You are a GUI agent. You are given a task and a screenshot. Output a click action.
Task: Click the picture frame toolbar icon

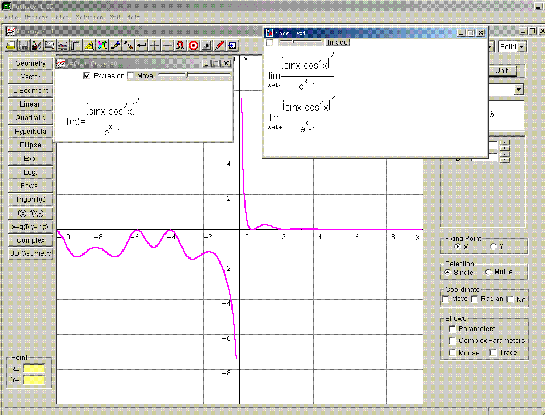pyautogui.click(x=50, y=45)
